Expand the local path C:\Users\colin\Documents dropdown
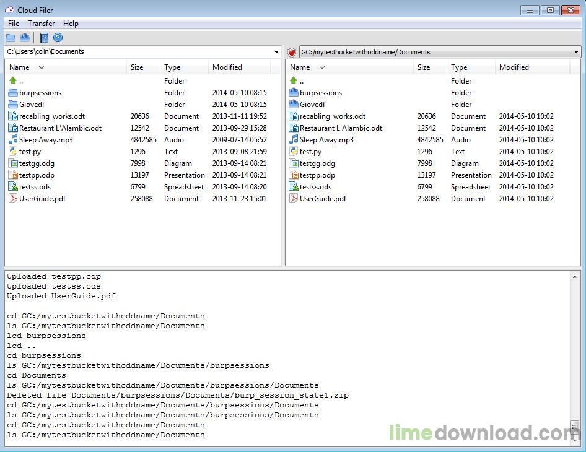Viewport: 586px width, 452px height. click(x=276, y=52)
